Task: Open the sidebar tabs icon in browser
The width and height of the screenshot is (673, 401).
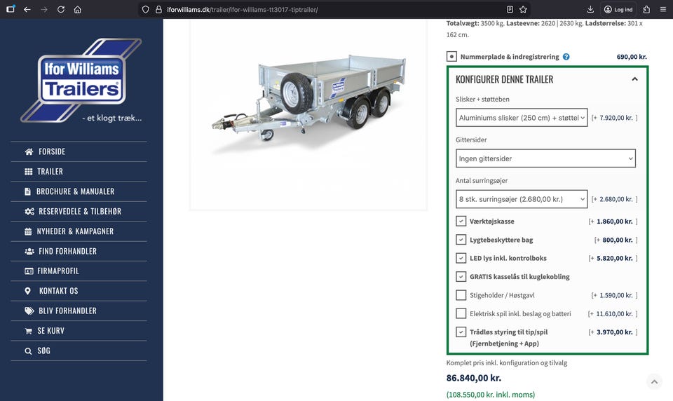Action: tap(11, 9)
